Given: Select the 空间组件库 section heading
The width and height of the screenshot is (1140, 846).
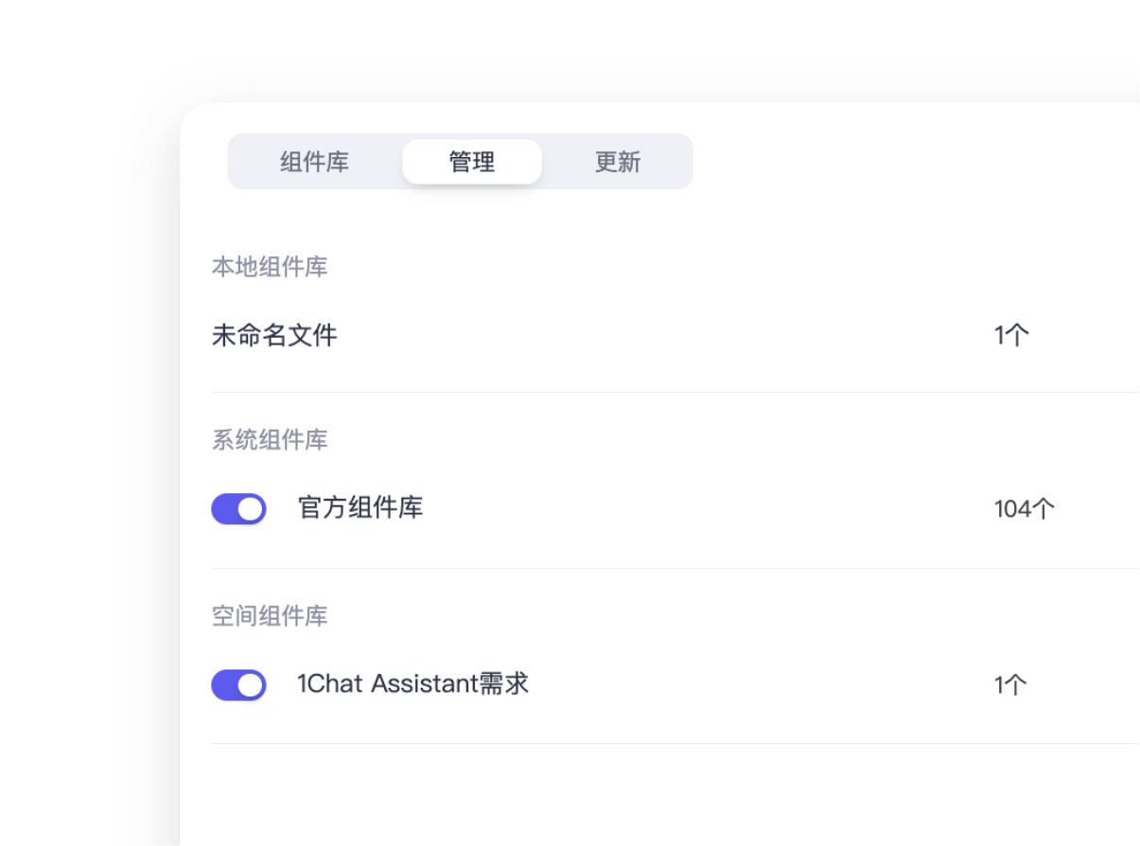Looking at the screenshot, I should click(x=270, y=616).
